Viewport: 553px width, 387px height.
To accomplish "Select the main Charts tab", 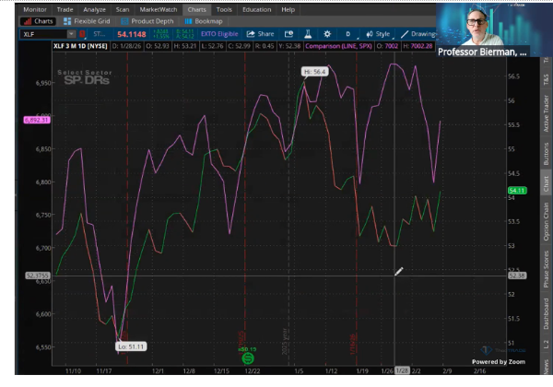I will click(196, 9).
